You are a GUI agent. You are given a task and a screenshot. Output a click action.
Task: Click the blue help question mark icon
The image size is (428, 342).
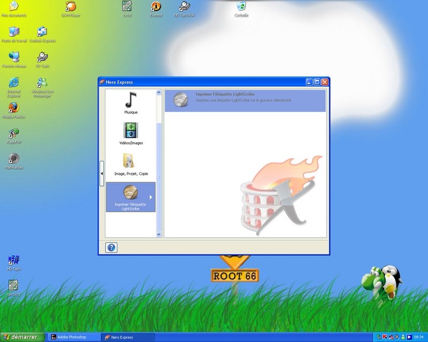111,247
